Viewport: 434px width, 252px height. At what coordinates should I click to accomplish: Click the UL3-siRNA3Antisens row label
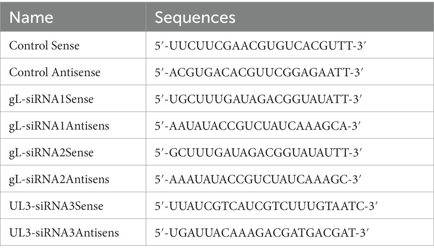coord(64,233)
